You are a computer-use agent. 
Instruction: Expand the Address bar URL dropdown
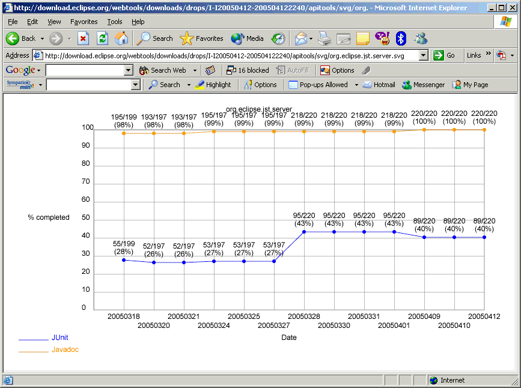424,55
